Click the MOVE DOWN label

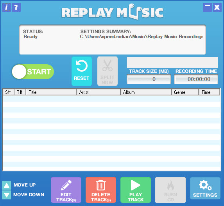click(x=29, y=195)
